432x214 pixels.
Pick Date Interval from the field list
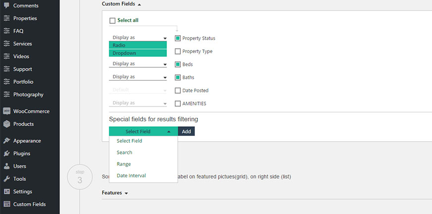(131, 175)
